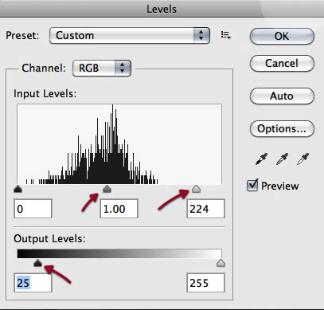Click the input highlights field showing 224
Image resolution: width=324 pixels, height=310 pixels.
coord(205,209)
